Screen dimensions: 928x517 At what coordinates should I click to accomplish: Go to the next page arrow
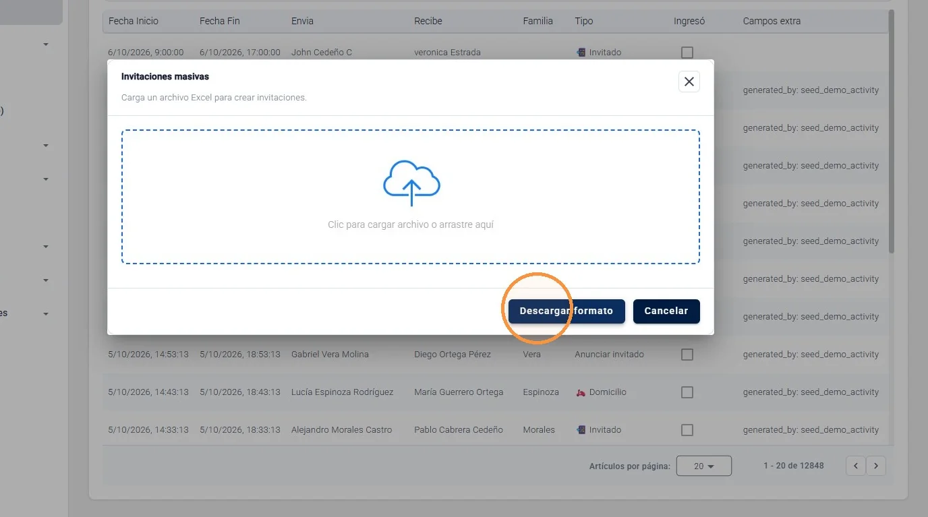(x=876, y=466)
